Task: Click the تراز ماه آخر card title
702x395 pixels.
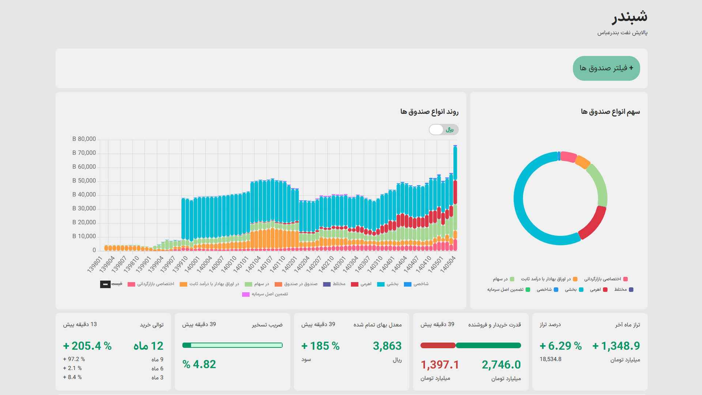Action: click(627, 325)
